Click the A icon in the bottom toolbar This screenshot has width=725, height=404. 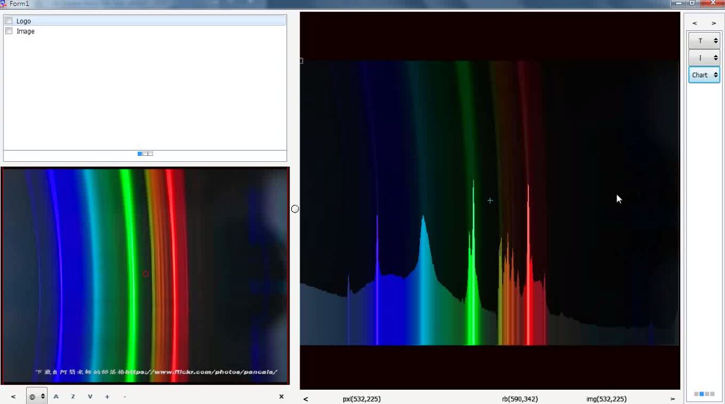56,396
